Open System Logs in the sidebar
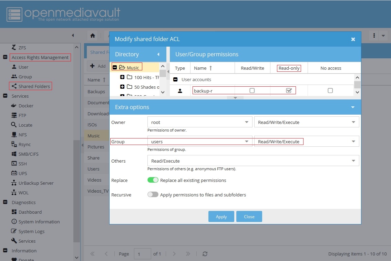The image size is (391, 261). (x=31, y=231)
